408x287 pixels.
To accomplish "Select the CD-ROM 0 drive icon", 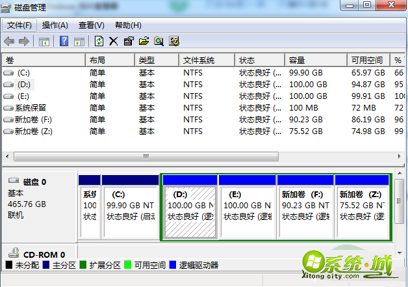I will [14, 253].
